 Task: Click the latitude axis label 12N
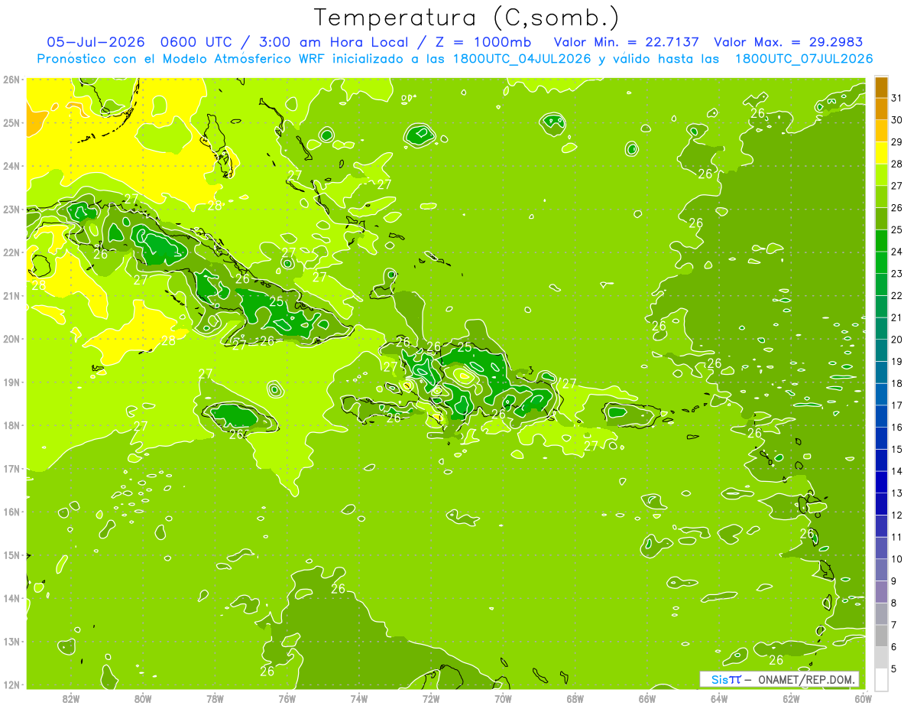click(11, 685)
